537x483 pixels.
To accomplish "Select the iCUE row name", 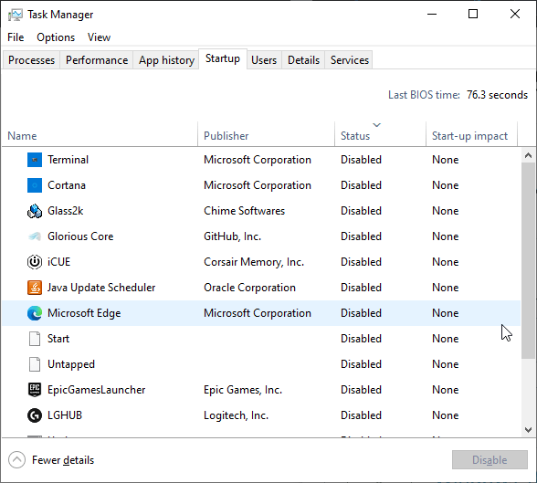I will click(x=58, y=262).
